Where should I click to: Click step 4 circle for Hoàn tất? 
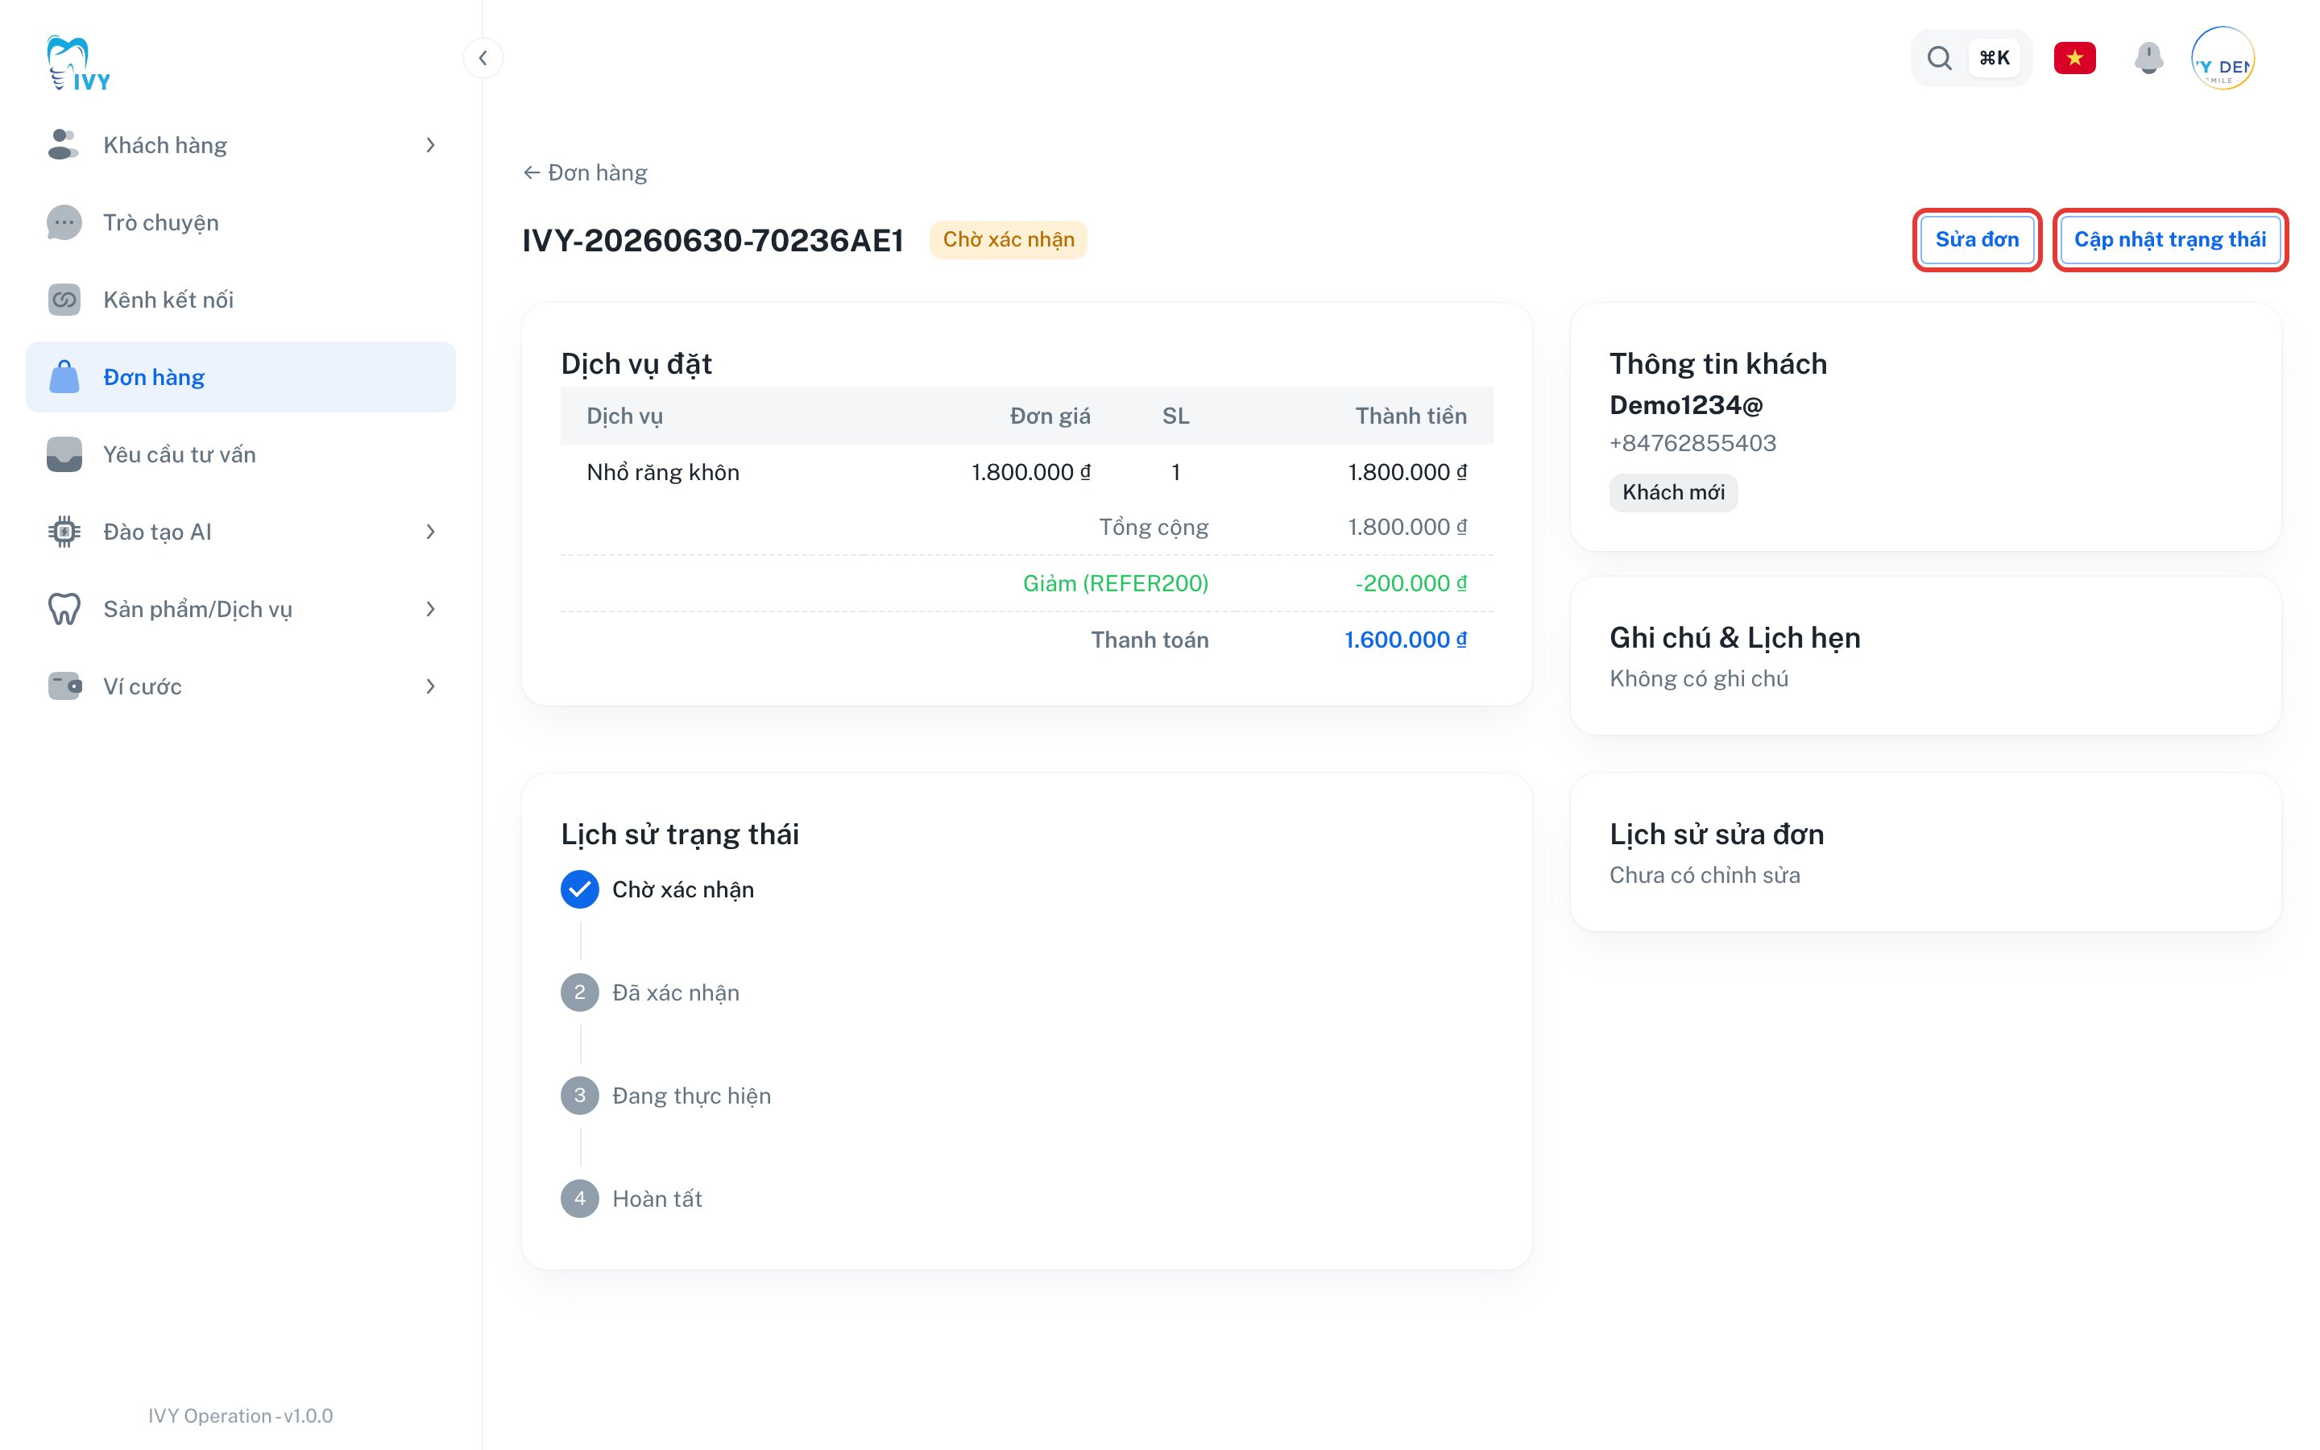point(580,1199)
